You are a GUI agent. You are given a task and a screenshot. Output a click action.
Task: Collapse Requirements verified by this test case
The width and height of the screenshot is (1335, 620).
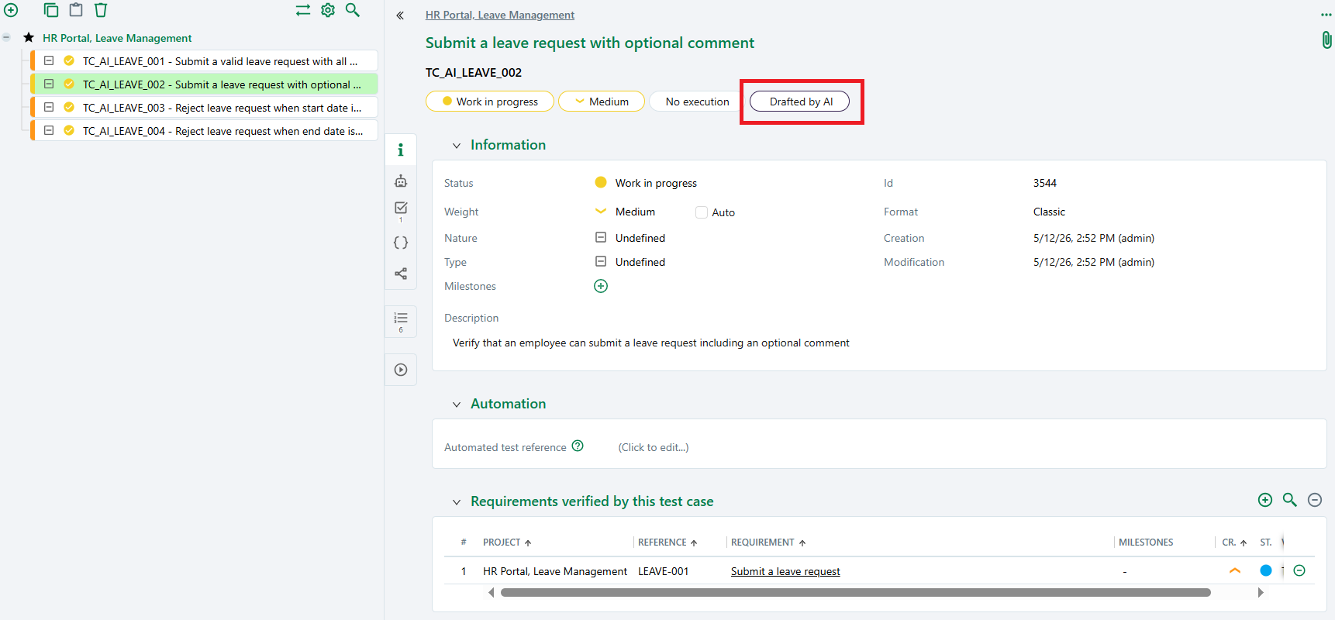coord(457,502)
